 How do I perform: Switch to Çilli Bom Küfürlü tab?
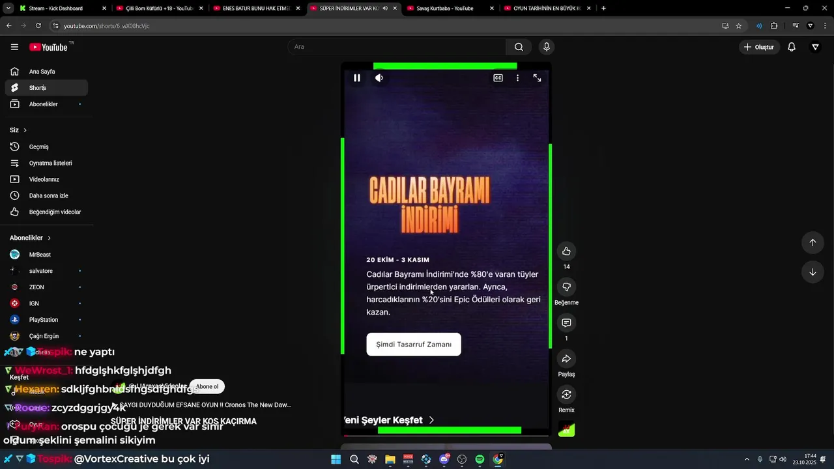coord(159,8)
